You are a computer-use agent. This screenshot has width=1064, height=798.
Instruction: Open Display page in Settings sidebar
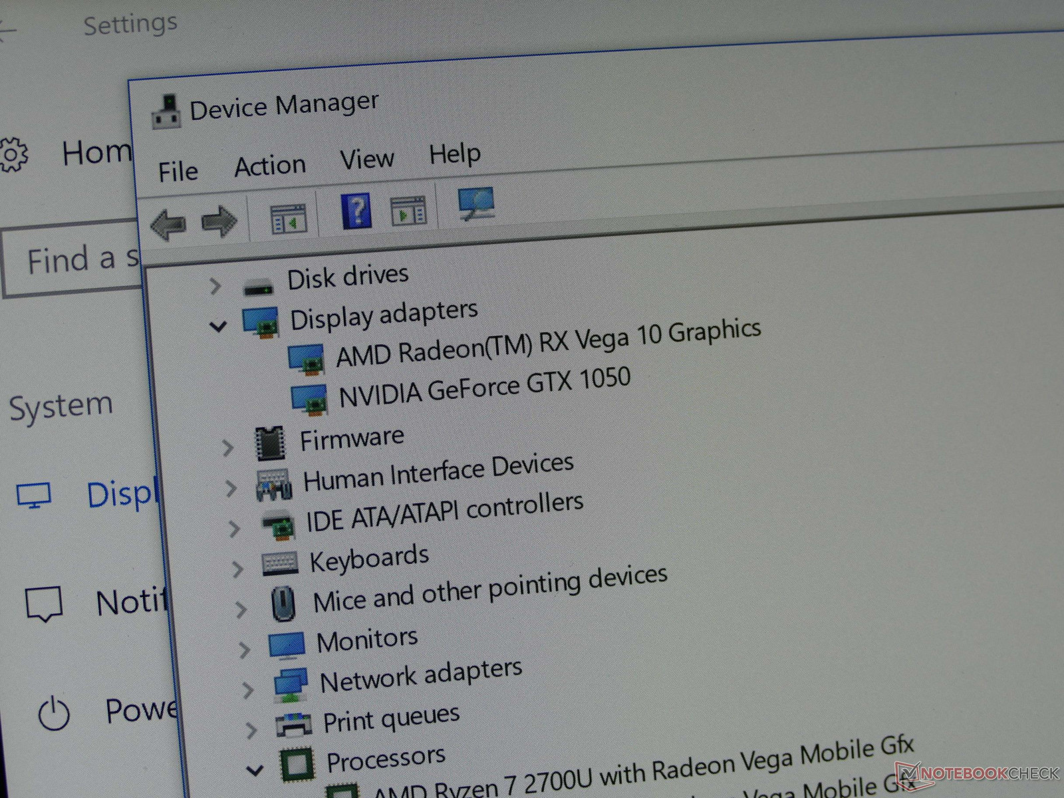coord(122,495)
